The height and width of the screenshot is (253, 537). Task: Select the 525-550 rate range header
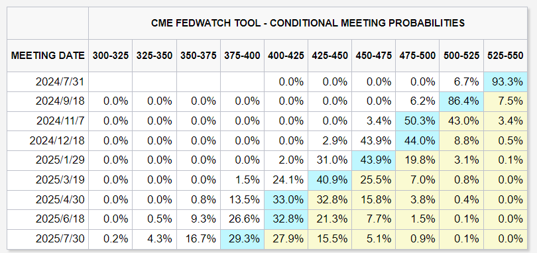(x=505, y=56)
